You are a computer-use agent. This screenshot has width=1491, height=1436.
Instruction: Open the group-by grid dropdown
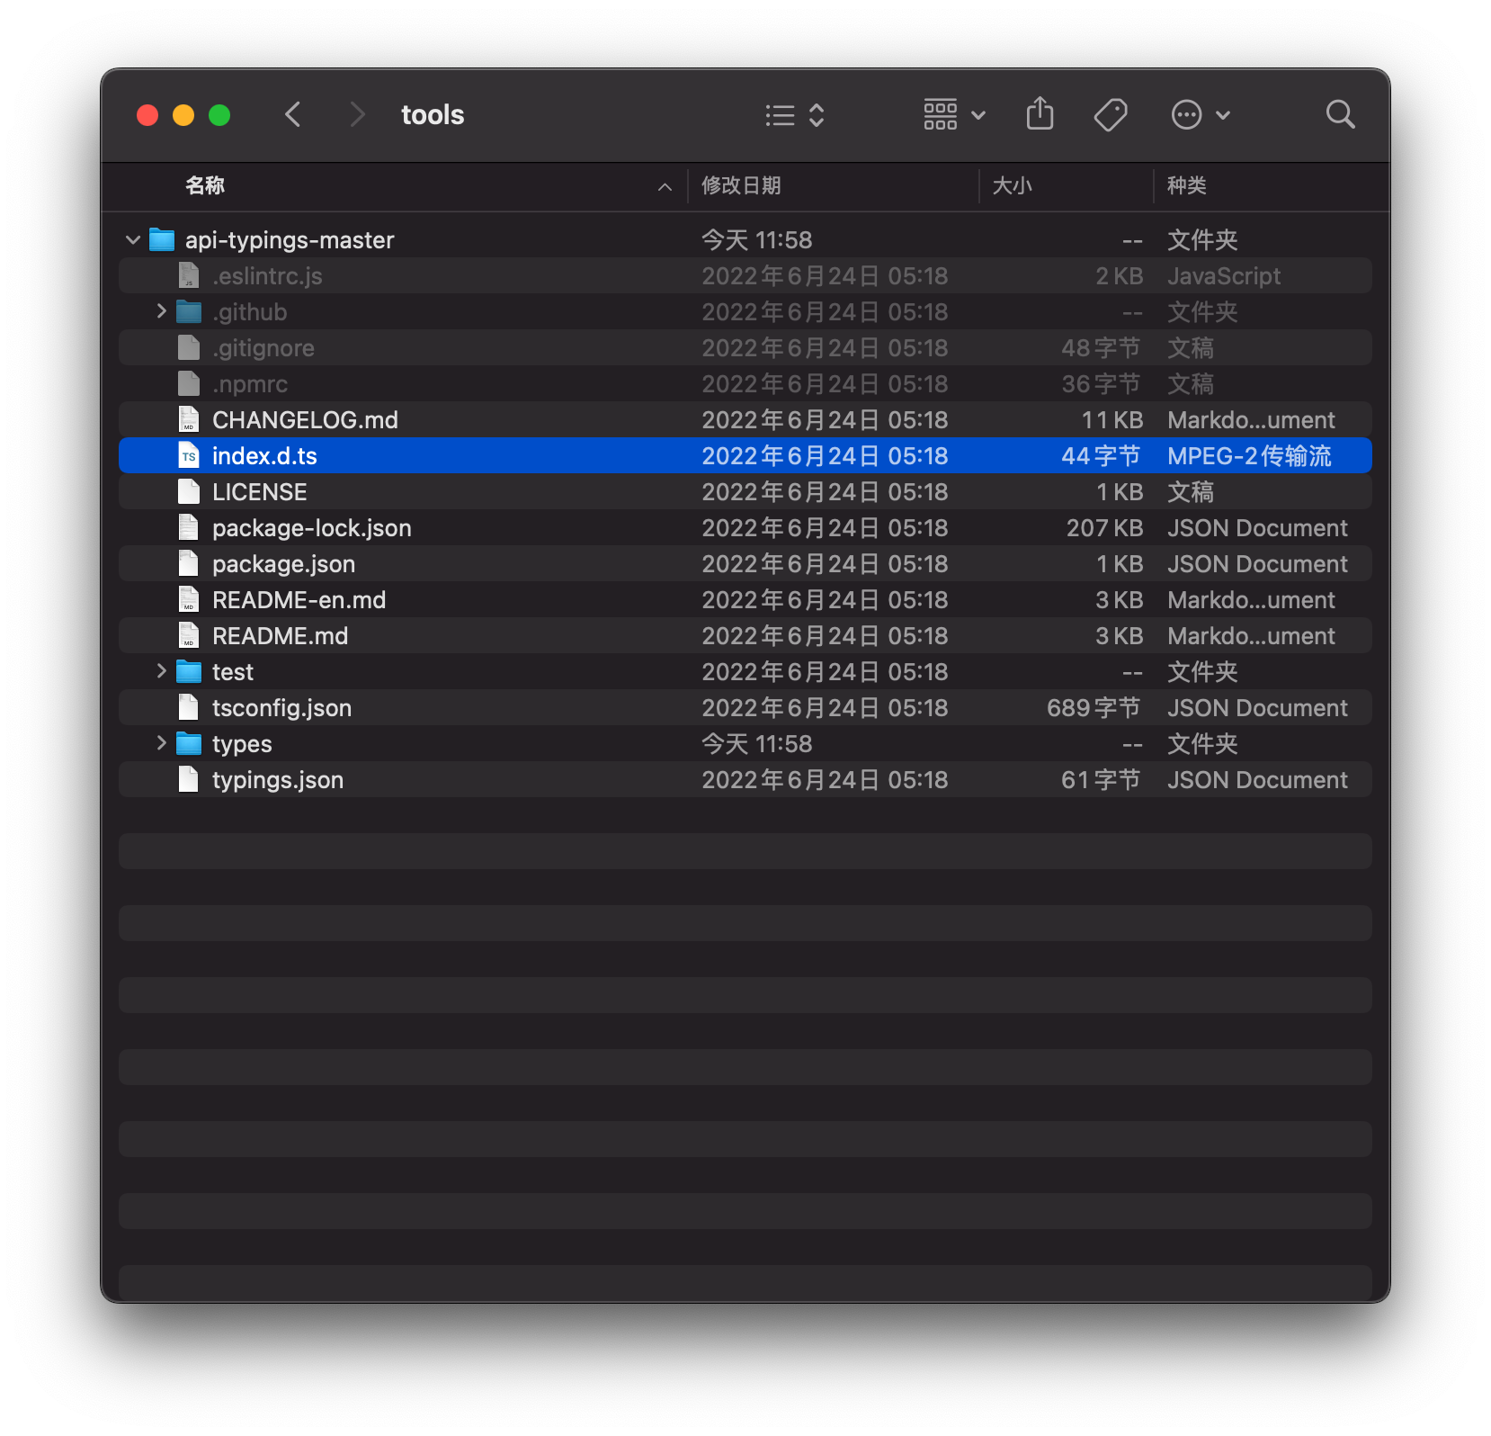pos(954,115)
